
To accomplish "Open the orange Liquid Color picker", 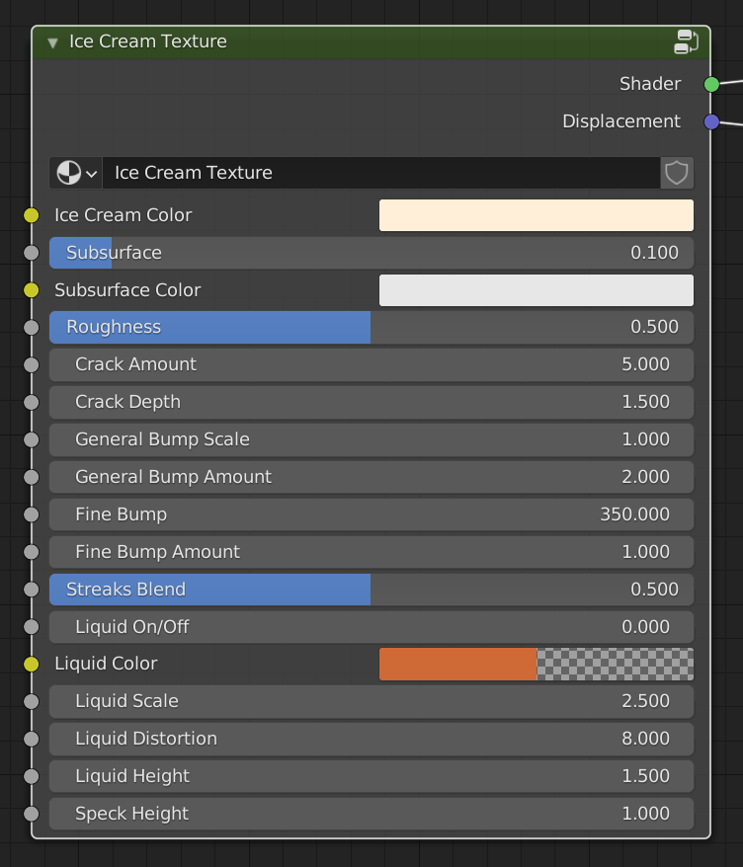I will tap(457, 664).
